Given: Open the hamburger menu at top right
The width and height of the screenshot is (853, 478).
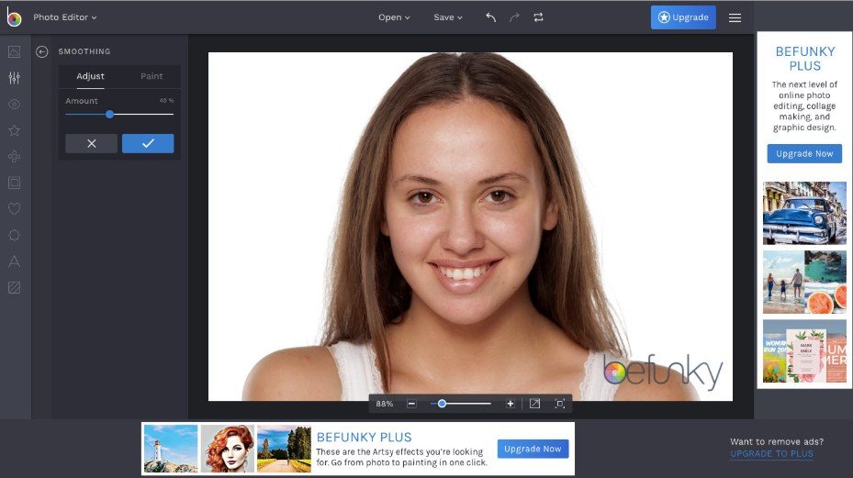Looking at the screenshot, I should [x=735, y=17].
